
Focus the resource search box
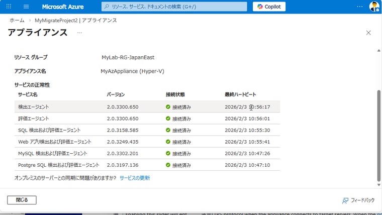tap(174, 7)
